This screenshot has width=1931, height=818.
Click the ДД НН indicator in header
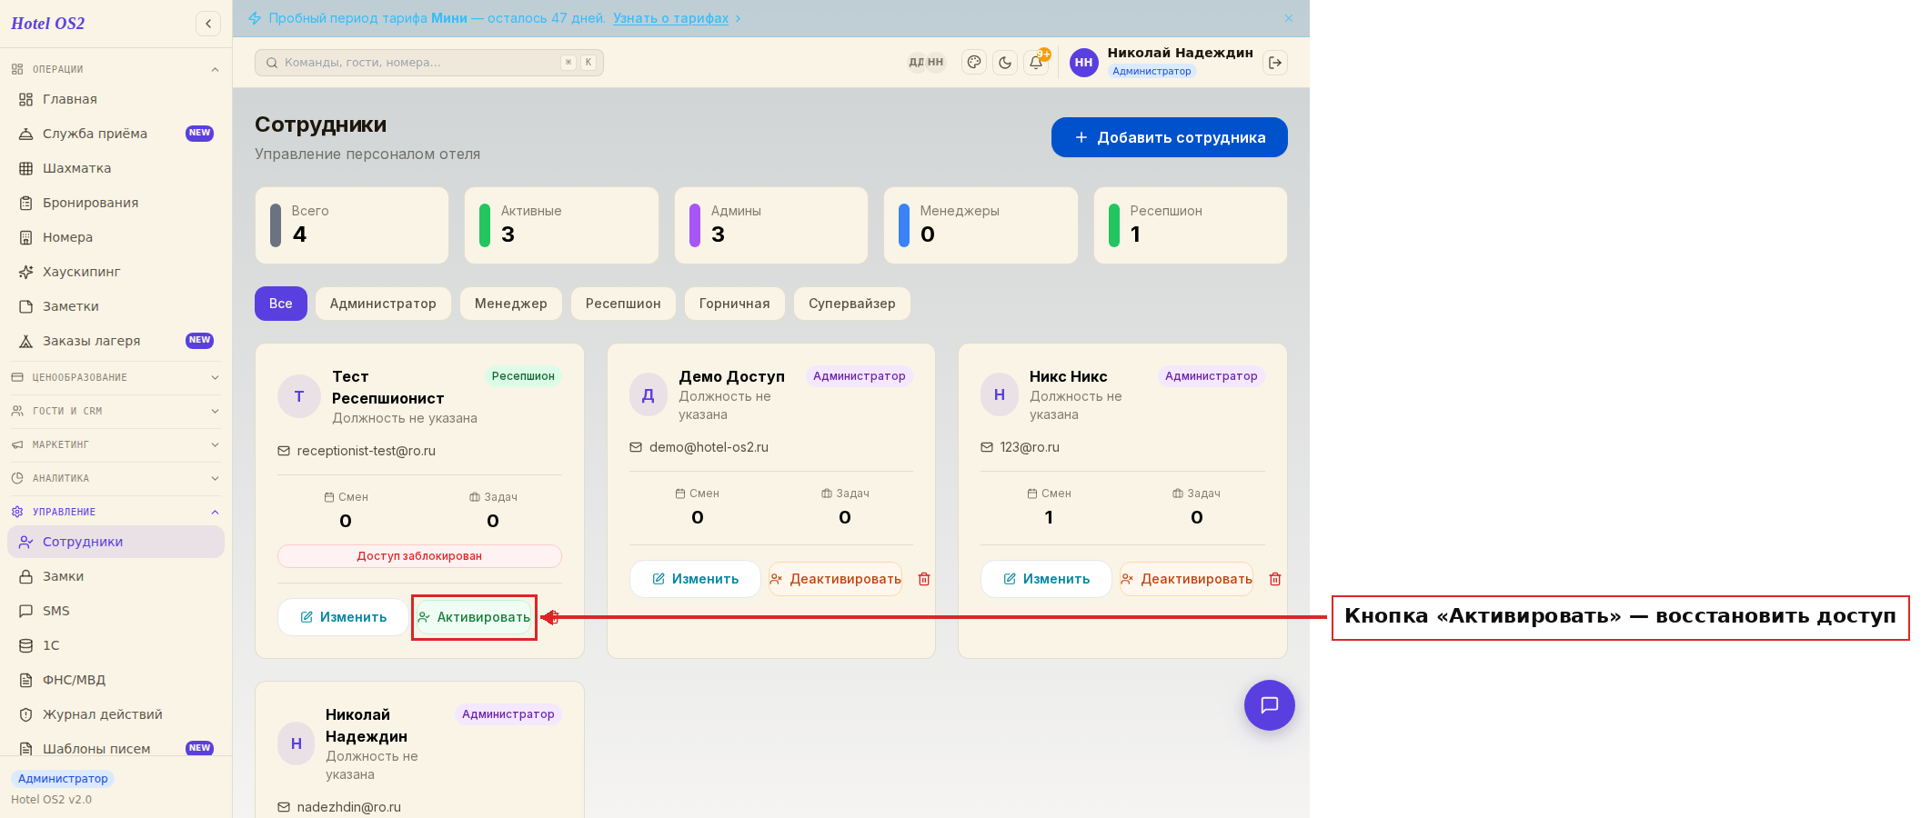click(x=927, y=62)
